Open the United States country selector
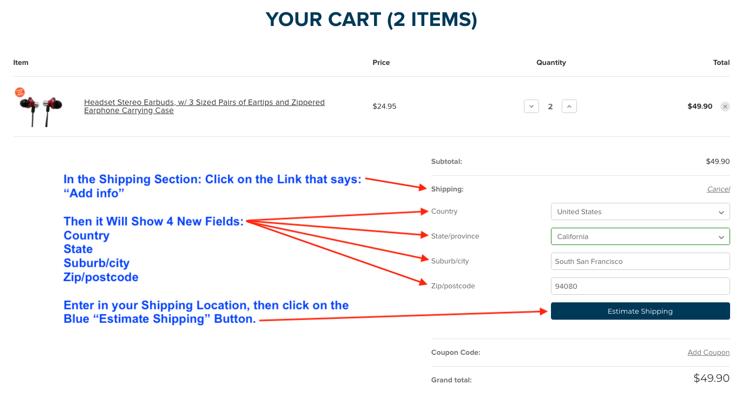 [x=640, y=211]
